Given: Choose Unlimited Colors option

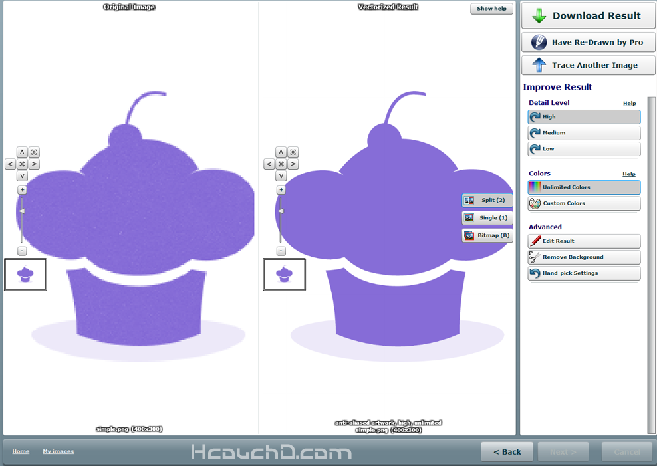Looking at the screenshot, I should [x=584, y=187].
